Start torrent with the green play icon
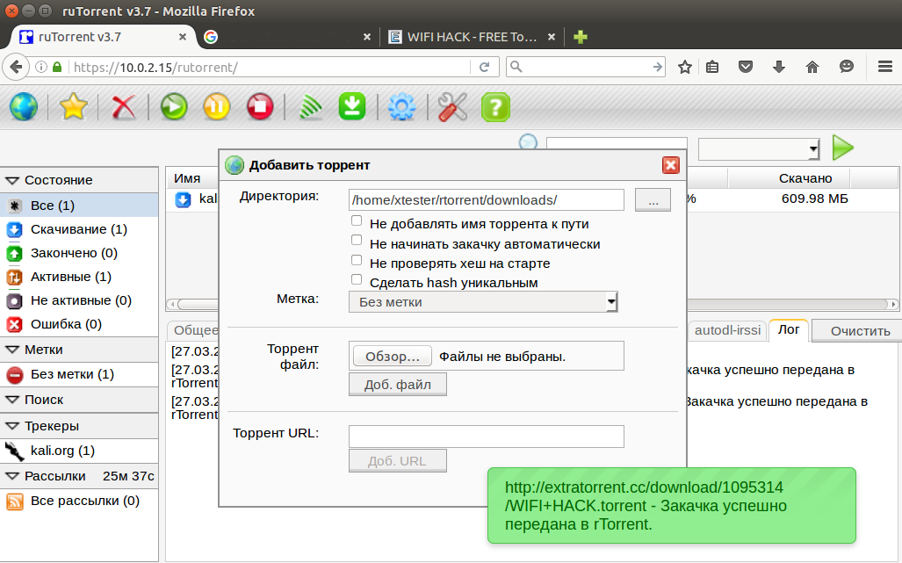This screenshot has height=563, width=902. (x=174, y=107)
